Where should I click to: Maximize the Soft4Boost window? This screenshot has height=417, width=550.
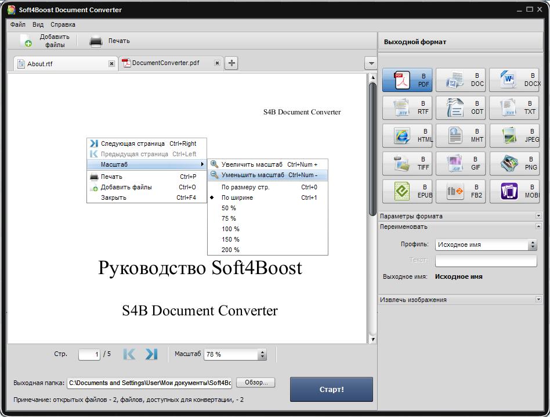530,9
